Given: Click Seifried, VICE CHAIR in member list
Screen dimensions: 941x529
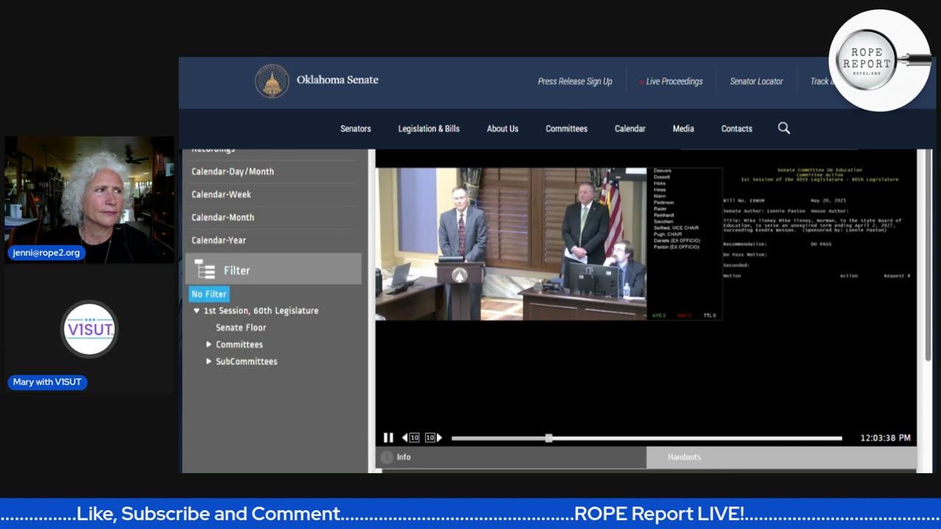Looking at the screenshot, I should click(x=676, y=228).
